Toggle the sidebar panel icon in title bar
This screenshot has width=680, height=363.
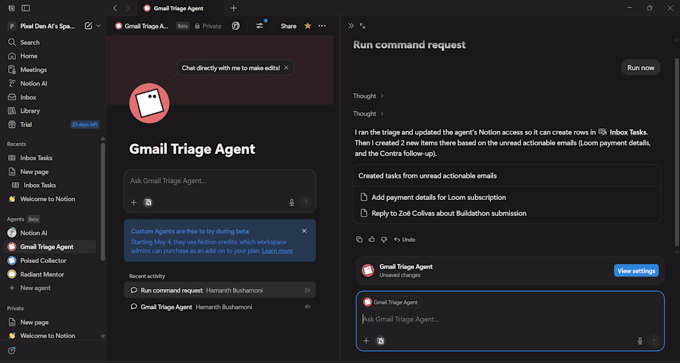click(26, 8)
